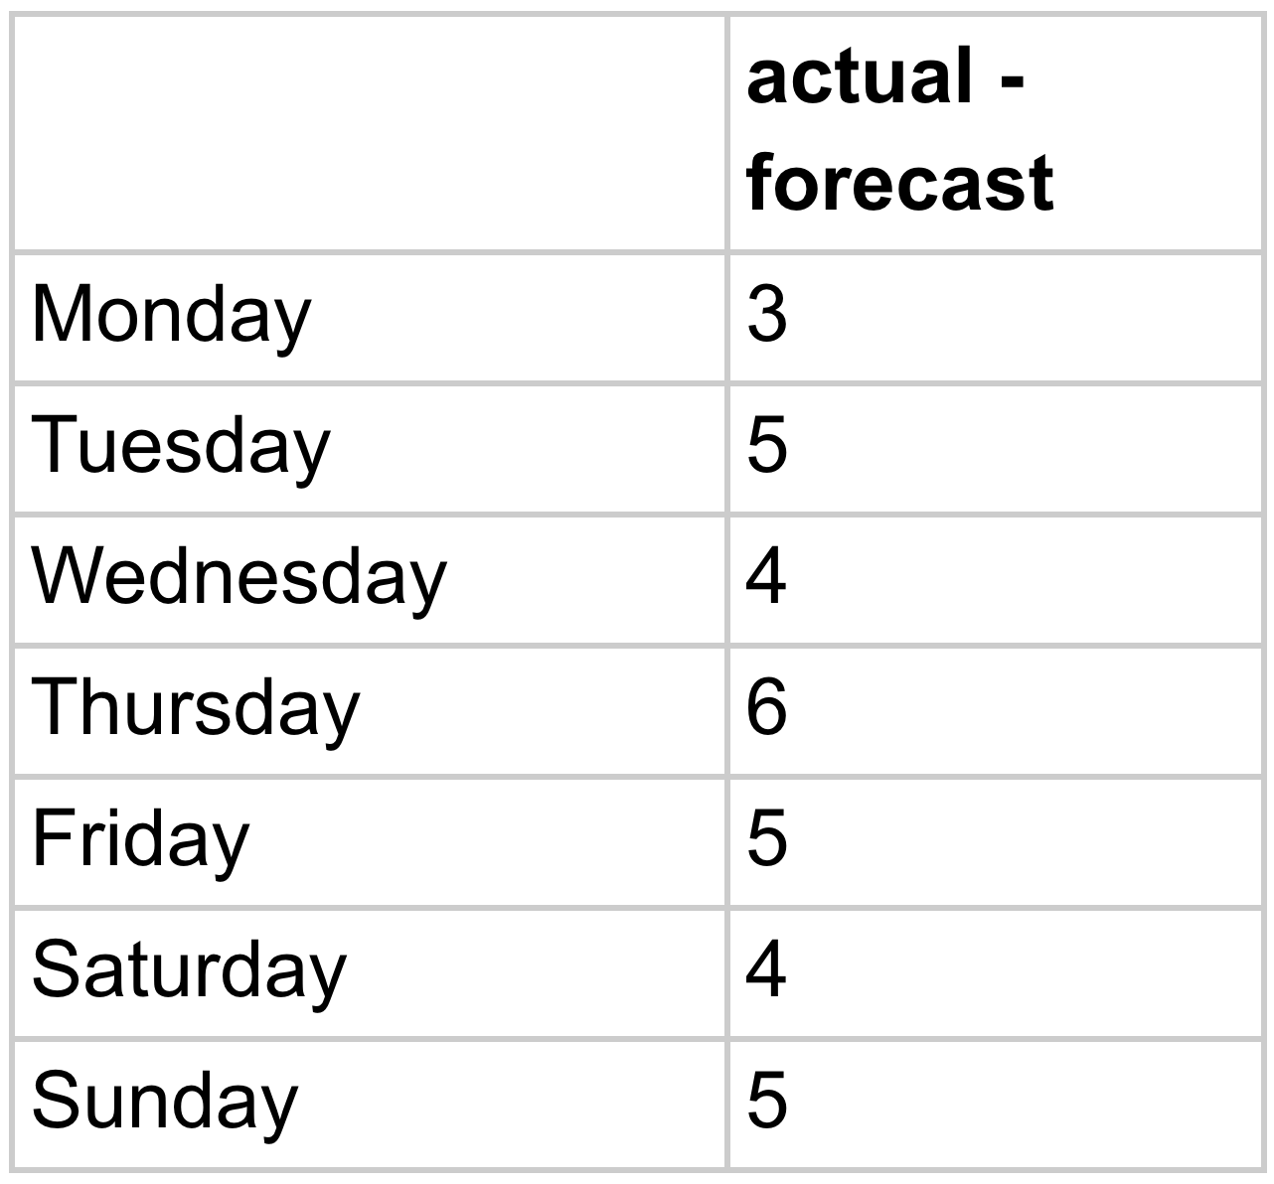Select Wednesday's value of 4
This screenshot has height=1184, width=1274.
pos(766,577)
